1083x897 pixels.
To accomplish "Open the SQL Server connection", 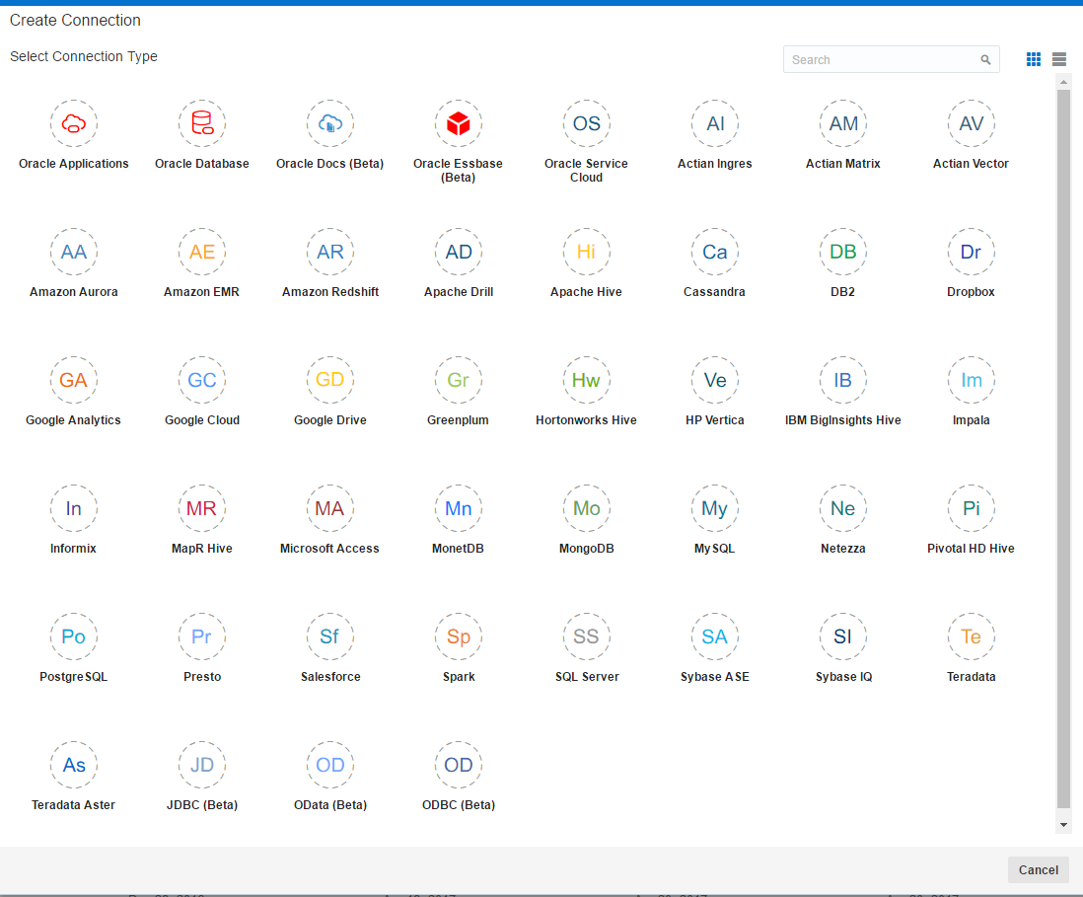I will point(587,636).
